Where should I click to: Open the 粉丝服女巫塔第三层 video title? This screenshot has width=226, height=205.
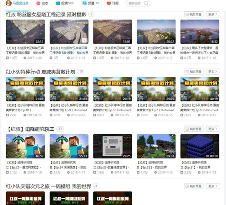pyautogui.click(x=113, y=50)
